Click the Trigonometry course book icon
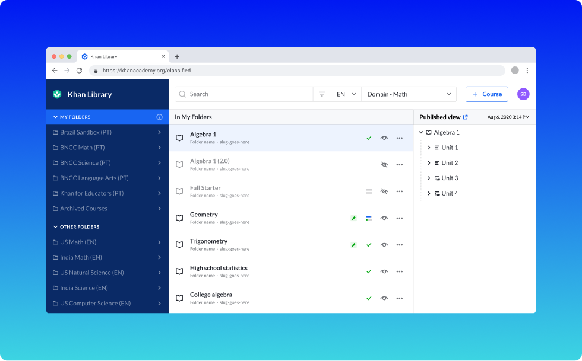 [x=179, y=245]
